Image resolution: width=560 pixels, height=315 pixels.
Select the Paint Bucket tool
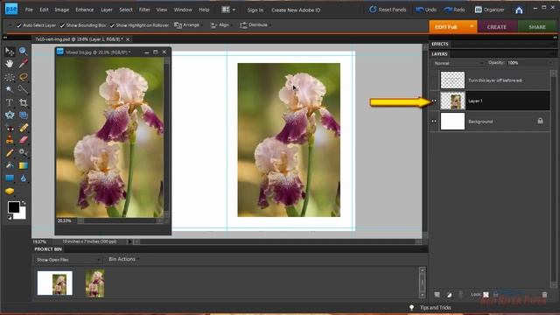coord(10,165)
